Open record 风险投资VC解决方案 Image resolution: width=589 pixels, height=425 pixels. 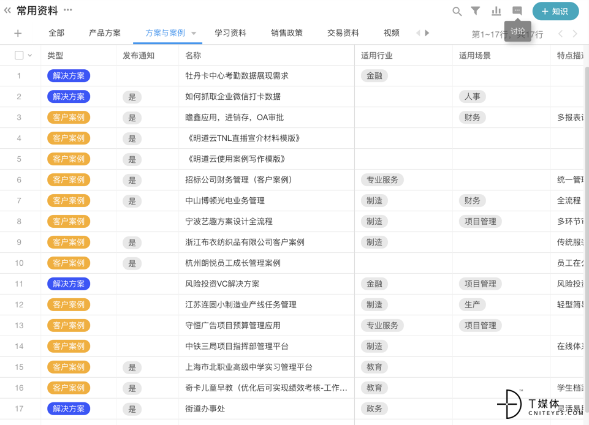pos(222,284)
